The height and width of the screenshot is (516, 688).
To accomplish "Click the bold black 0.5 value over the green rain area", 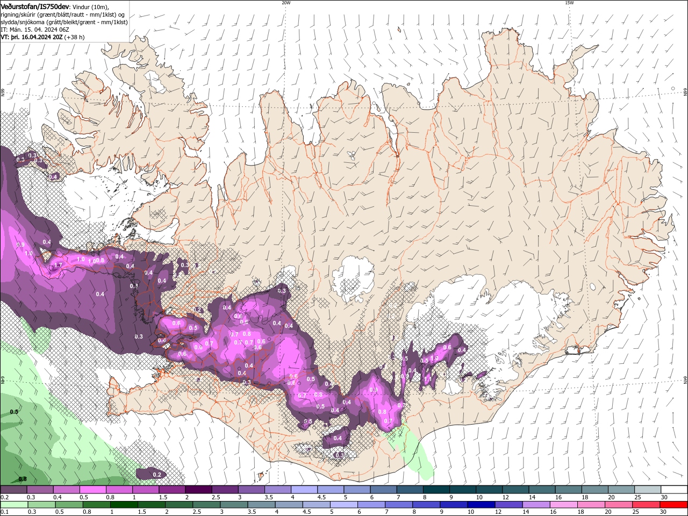I will point(15,412).
